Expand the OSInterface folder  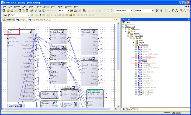[x=126, y=29]
